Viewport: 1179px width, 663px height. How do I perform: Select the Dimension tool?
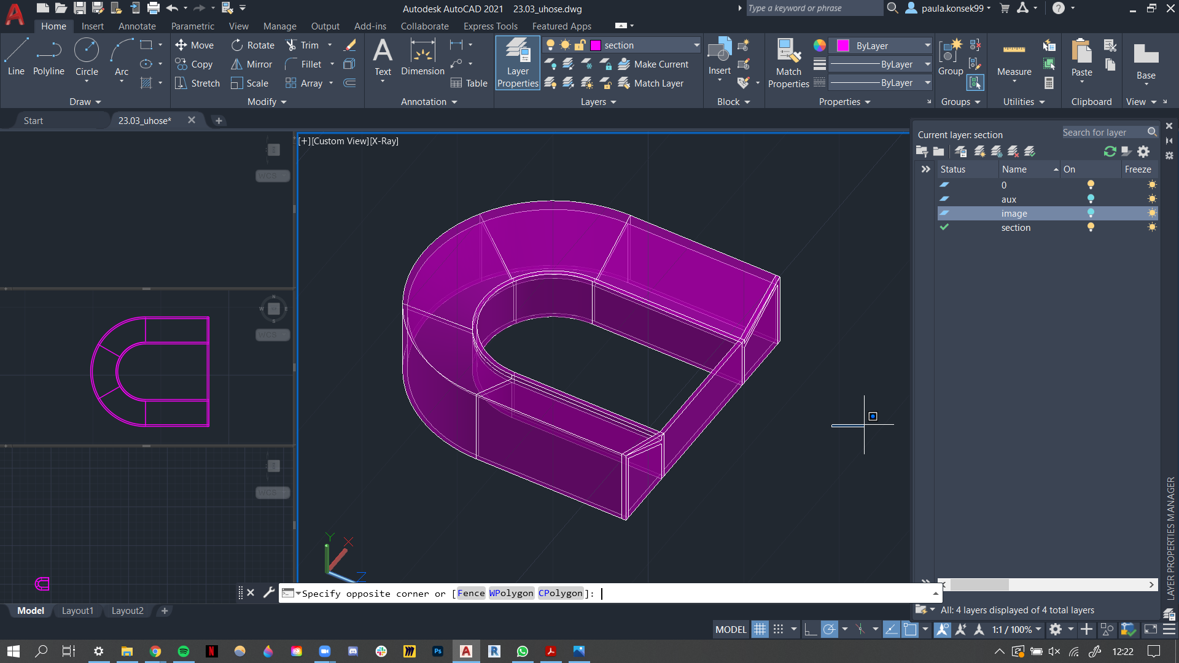[422, 56]
